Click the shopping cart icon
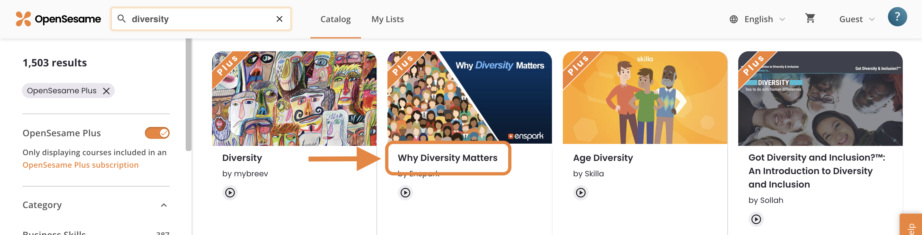This screenshot has height=235, width=922. [810, 18]
